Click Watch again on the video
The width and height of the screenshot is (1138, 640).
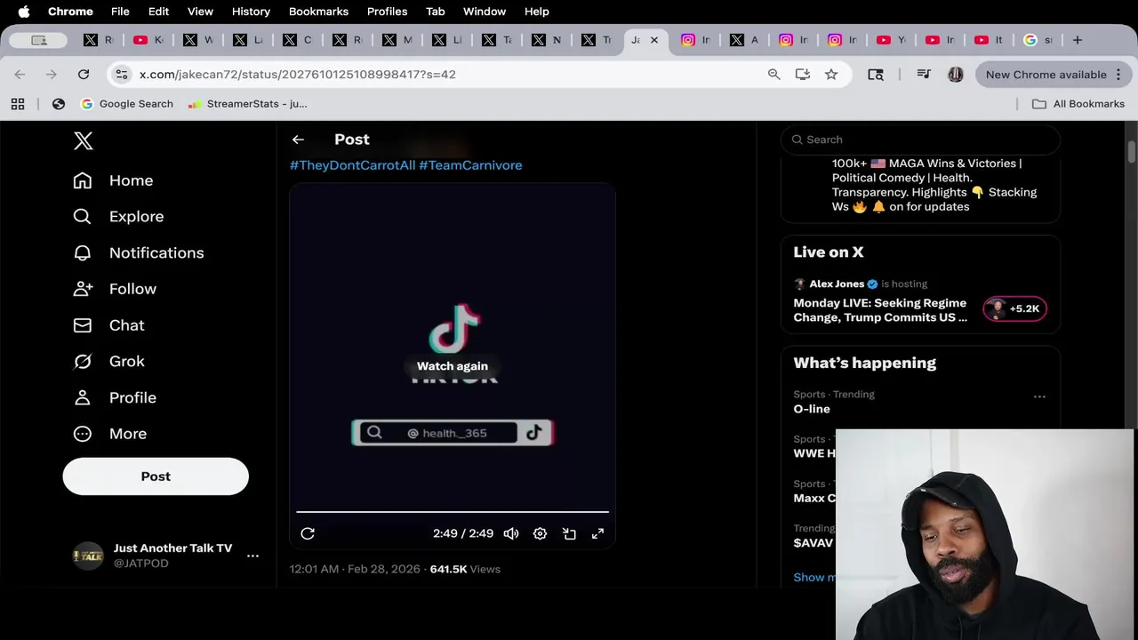click(x=453, y=366)
